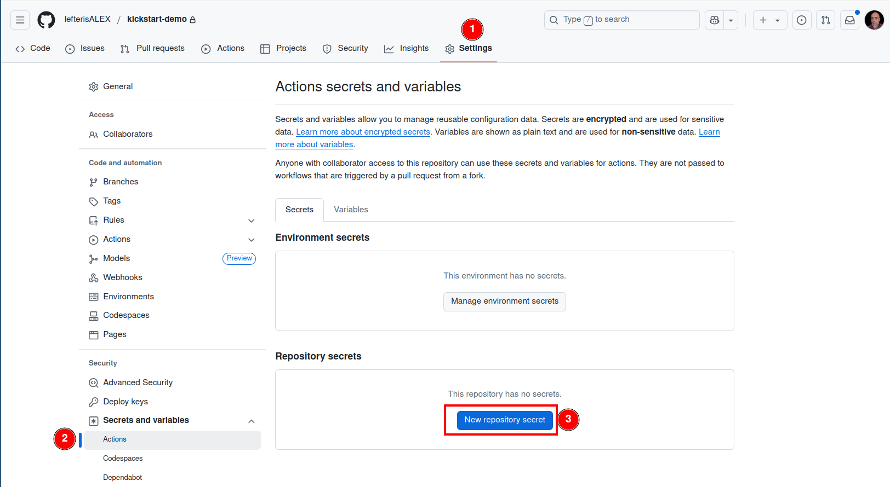Screen dimensions: 890x487
Task: Click the General gear icon
Action: (94, 87)
